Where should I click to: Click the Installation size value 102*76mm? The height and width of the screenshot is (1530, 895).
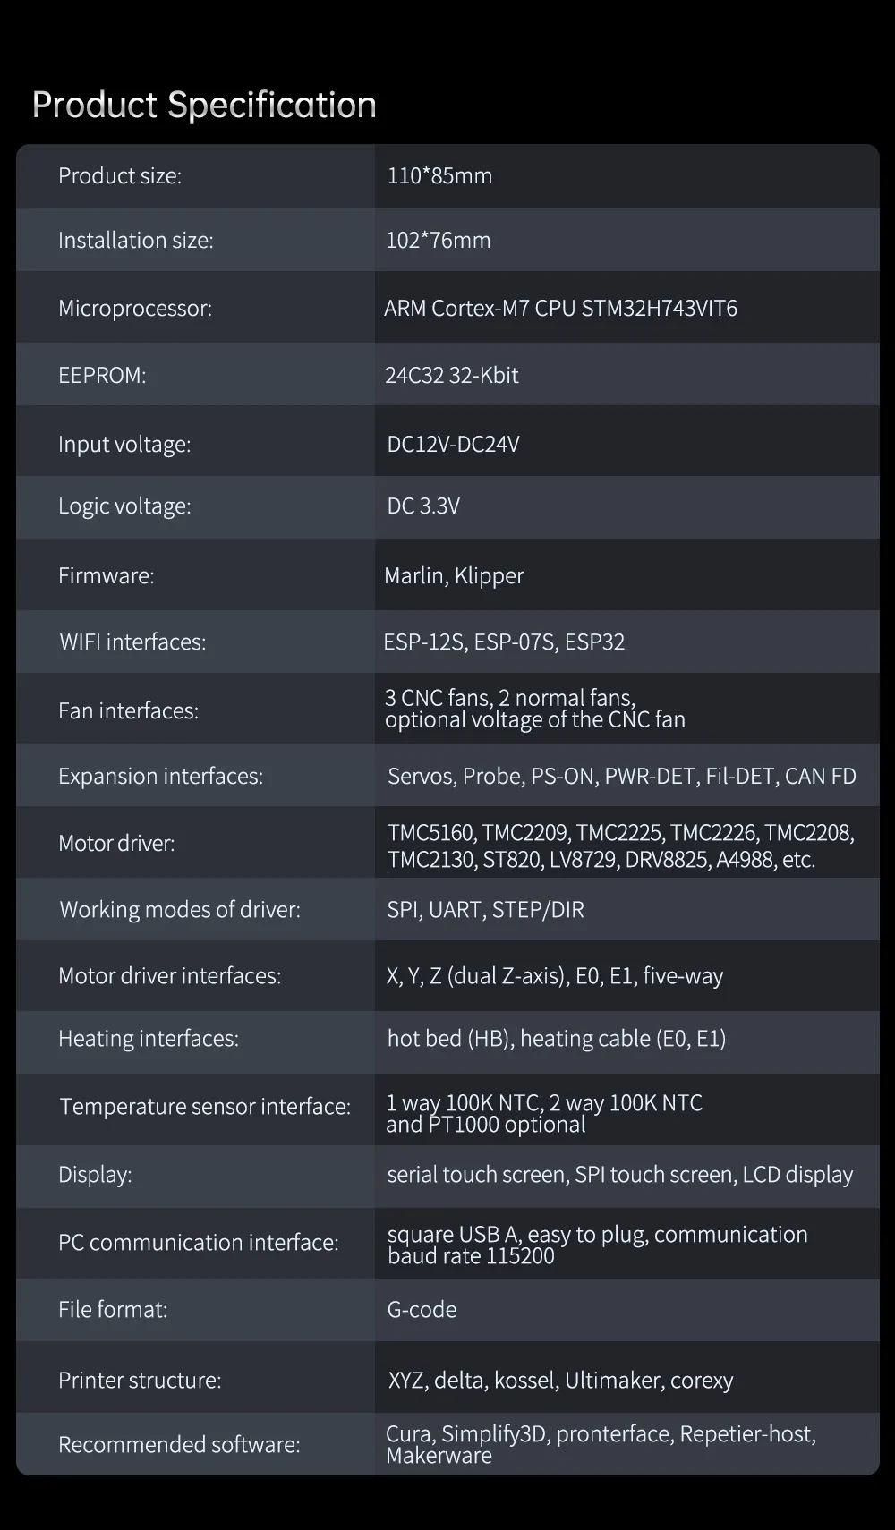click(438, 241)
